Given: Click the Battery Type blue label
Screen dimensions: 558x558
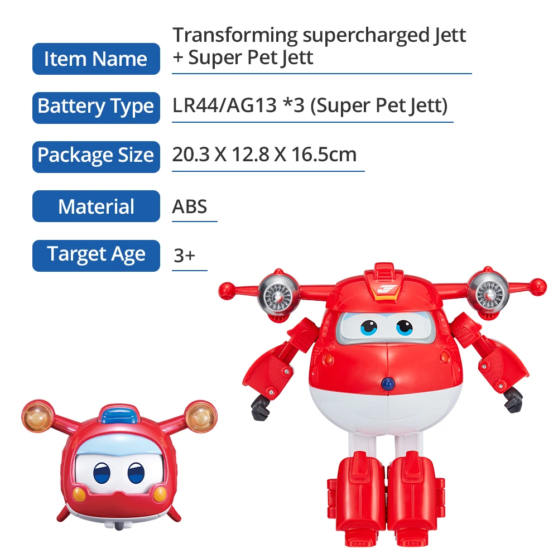Looking at the screenshot, I should point(96,108).
